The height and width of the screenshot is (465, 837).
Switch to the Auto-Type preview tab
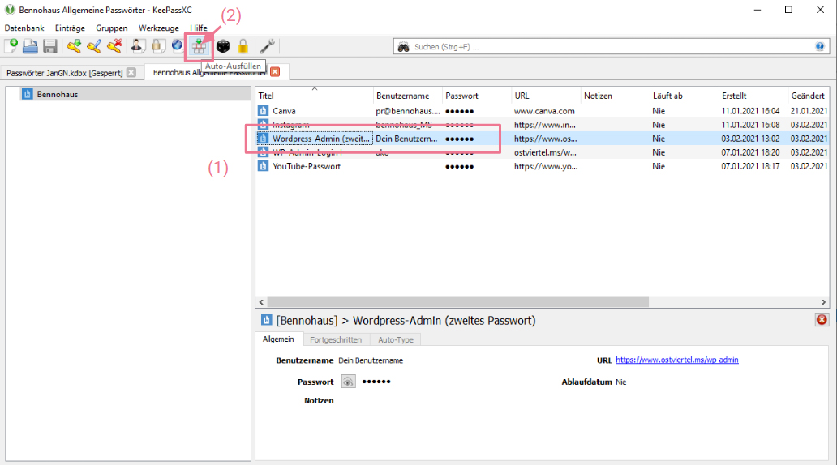(396, 339)
